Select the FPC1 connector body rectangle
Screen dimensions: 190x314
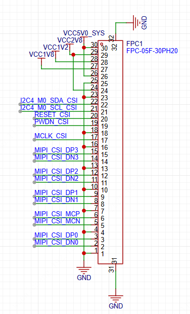[110, 152]
